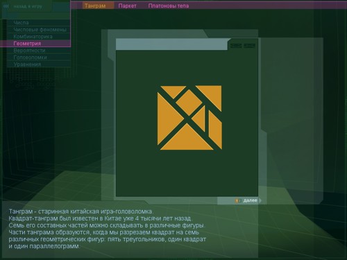Click the line 'и один параллелограмм.'
The image size is (347, 260).
44,246
